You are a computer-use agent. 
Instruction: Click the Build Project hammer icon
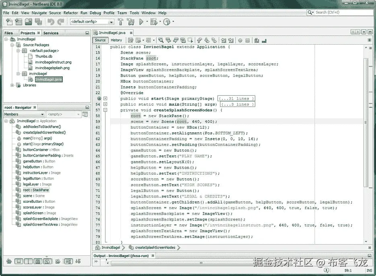(x=121, y=22)
